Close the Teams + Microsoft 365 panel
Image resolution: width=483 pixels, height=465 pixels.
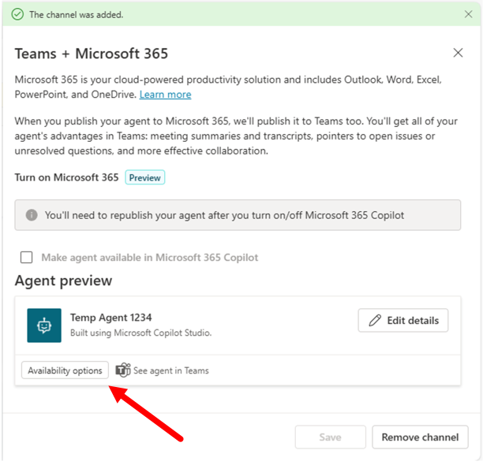[458, 53]
